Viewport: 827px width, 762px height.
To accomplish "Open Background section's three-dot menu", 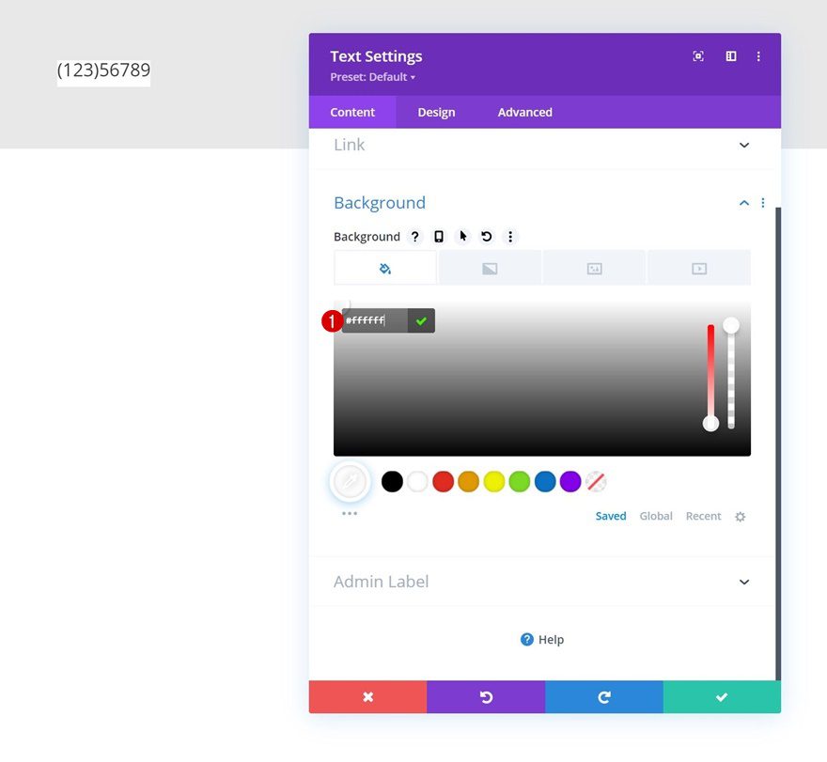I will [763, 203].
